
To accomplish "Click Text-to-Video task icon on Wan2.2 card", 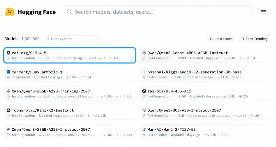I will [144, 135].
